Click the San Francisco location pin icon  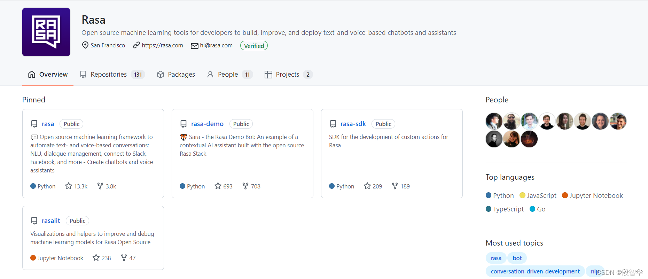pyautogui.click(x=85, y=45)
